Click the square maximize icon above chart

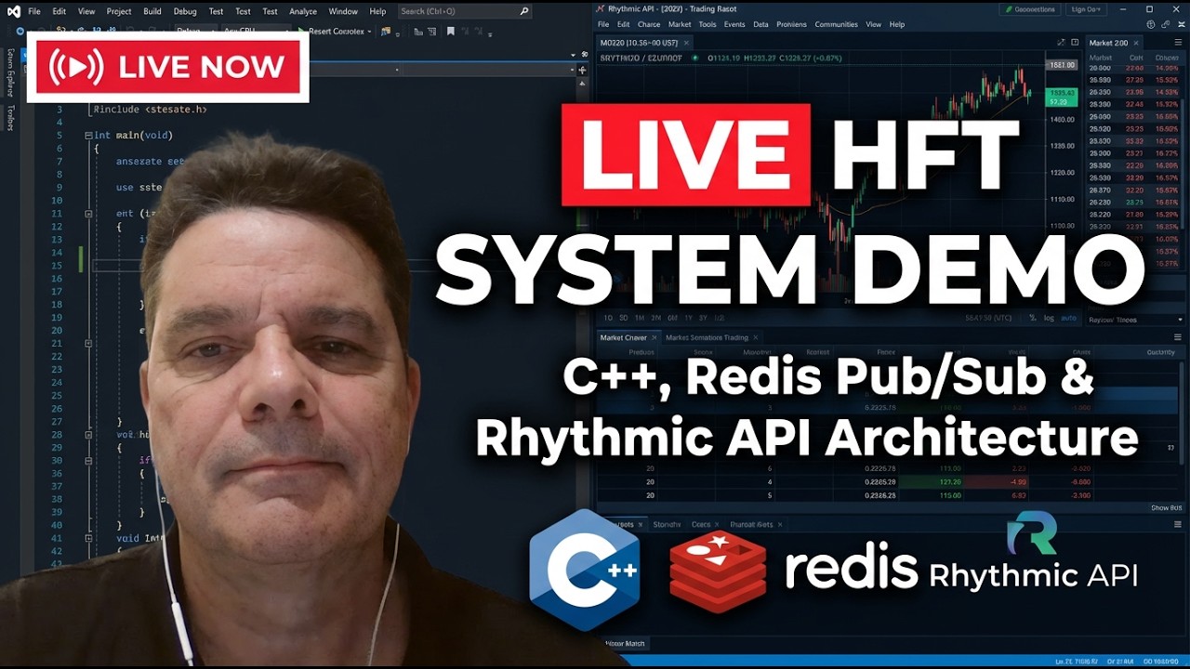pyautogui.click(x=1075, y=43)
